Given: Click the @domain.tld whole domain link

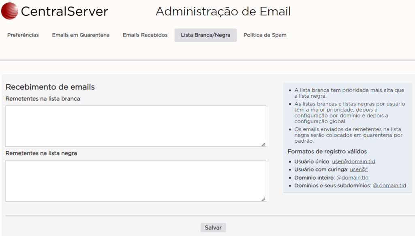Looking at the screenshot, I should [x=352, y=178].
